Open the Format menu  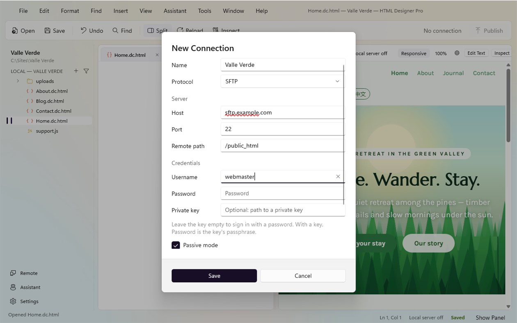tap(70, 11)
